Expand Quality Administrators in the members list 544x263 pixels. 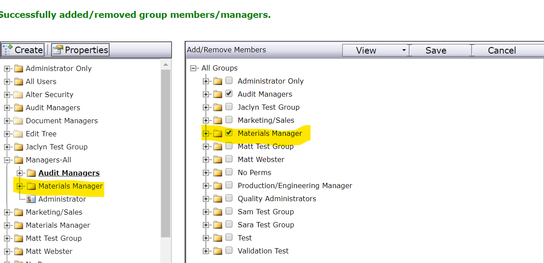tap(206, 199)
